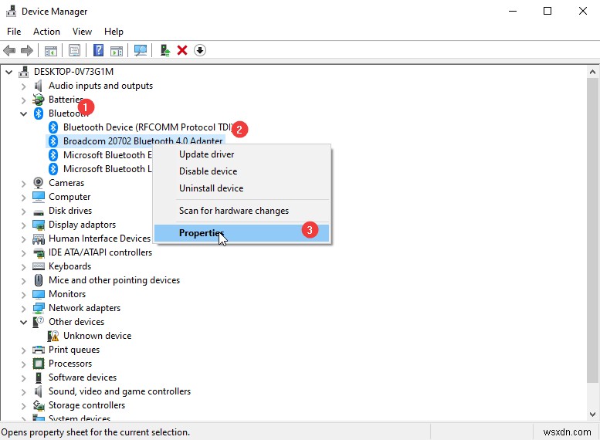Click the Human Interface Devices icon

(x=39, y=239)
